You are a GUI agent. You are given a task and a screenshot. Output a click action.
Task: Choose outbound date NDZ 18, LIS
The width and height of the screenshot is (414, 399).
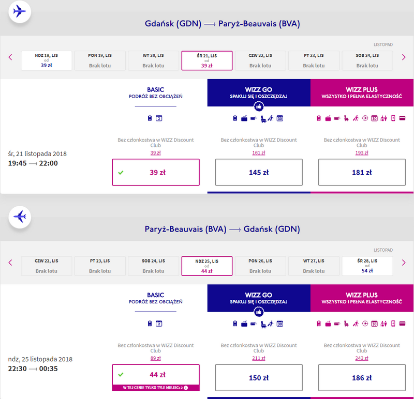coord(47,60)
